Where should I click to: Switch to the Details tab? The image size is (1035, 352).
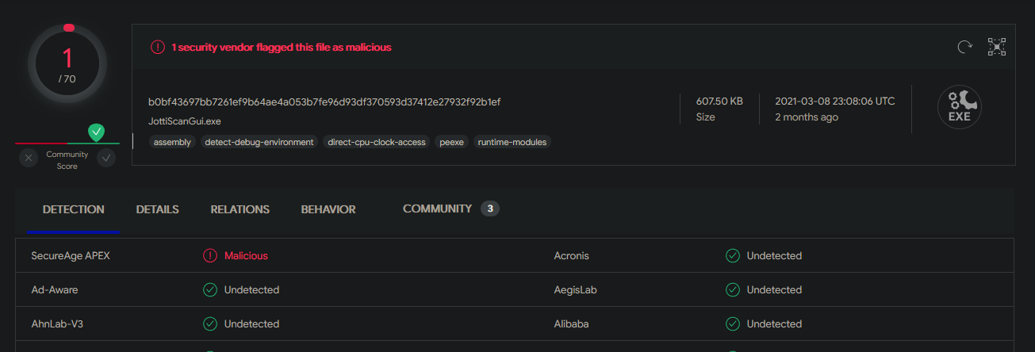click(157, 209)
